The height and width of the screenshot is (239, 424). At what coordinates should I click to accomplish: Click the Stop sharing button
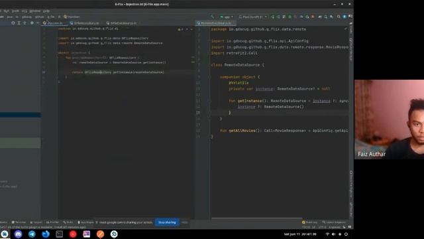167,222
